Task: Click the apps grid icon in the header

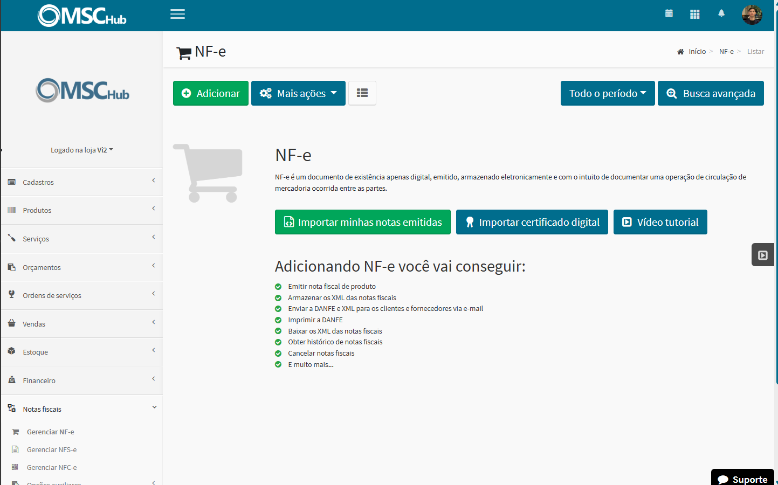Action: pyautogui.click(x=694, y=13)
